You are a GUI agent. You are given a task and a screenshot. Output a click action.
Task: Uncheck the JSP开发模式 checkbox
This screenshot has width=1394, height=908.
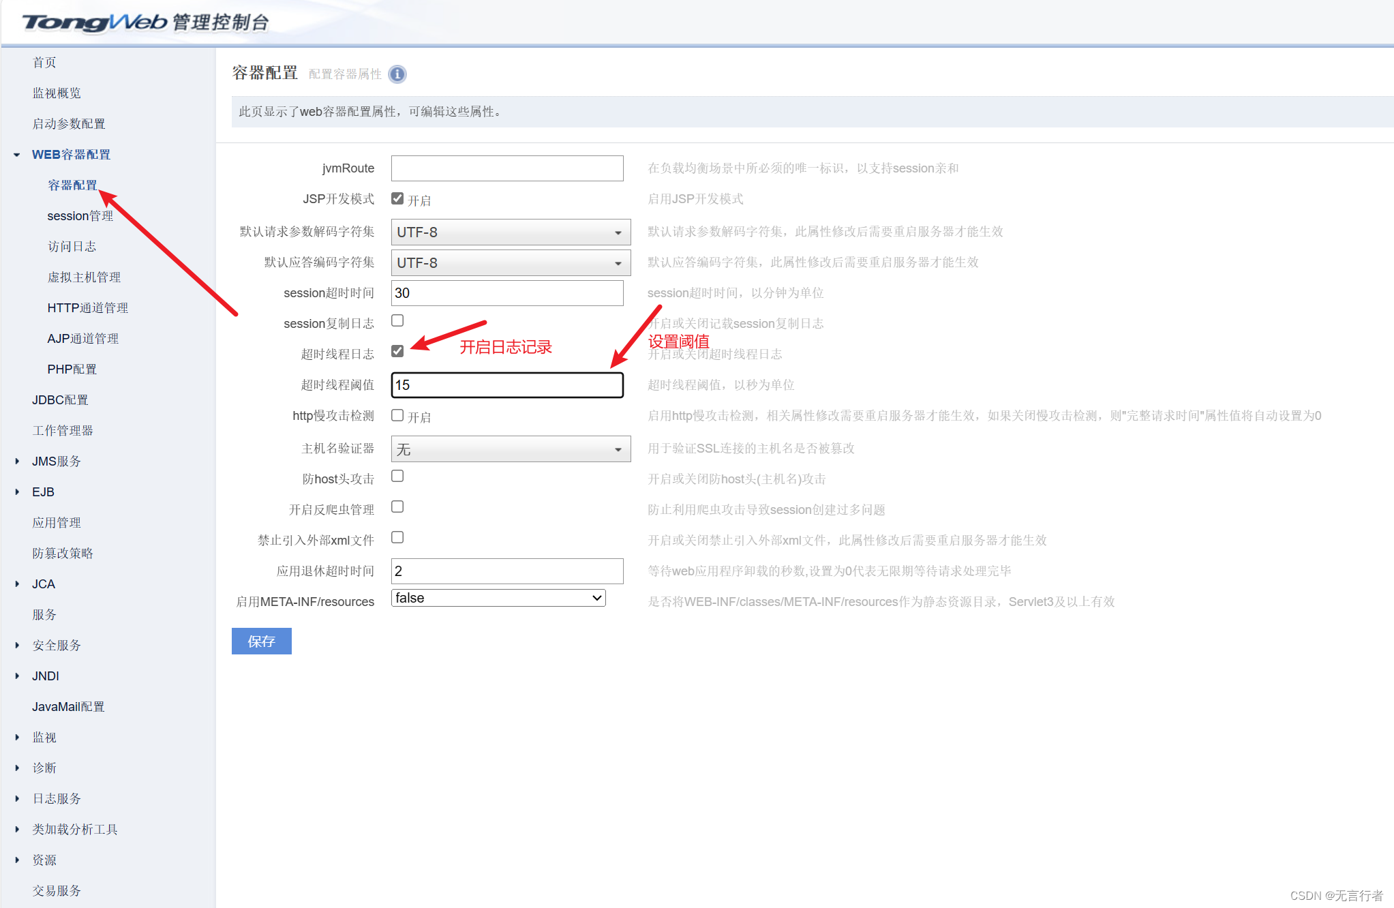pos(397,198)
